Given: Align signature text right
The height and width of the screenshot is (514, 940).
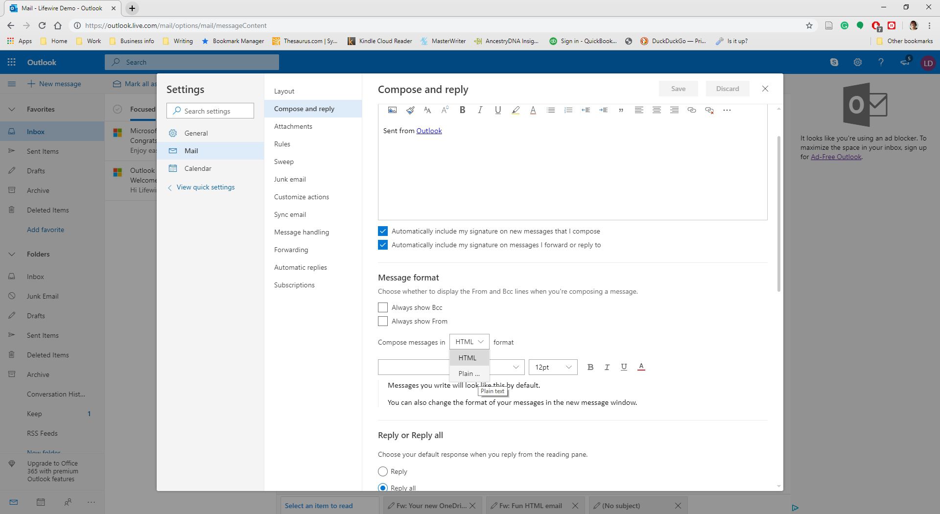Looking at the screenshot, I should coord(674,110).
